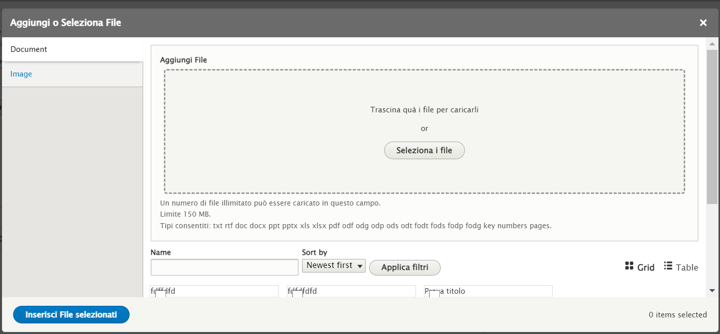Click Inserisci File selezionati button
This screenshot has width=720, height=334.
(71, 315)
